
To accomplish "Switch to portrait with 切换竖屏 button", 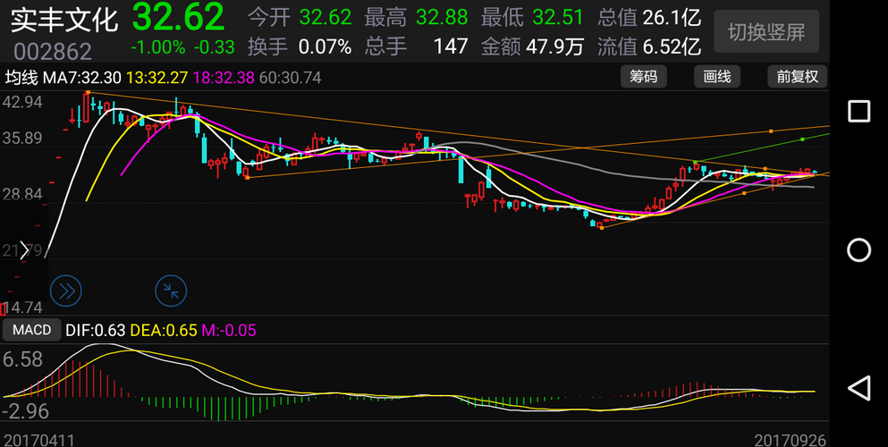I will point(766,31).
